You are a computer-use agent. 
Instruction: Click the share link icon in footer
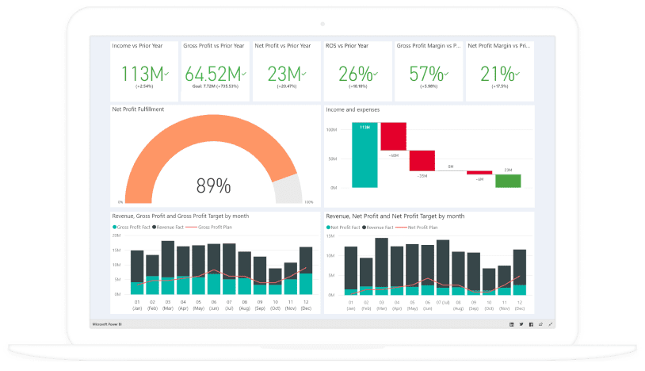pyautogui.click(x=540, y=324)
